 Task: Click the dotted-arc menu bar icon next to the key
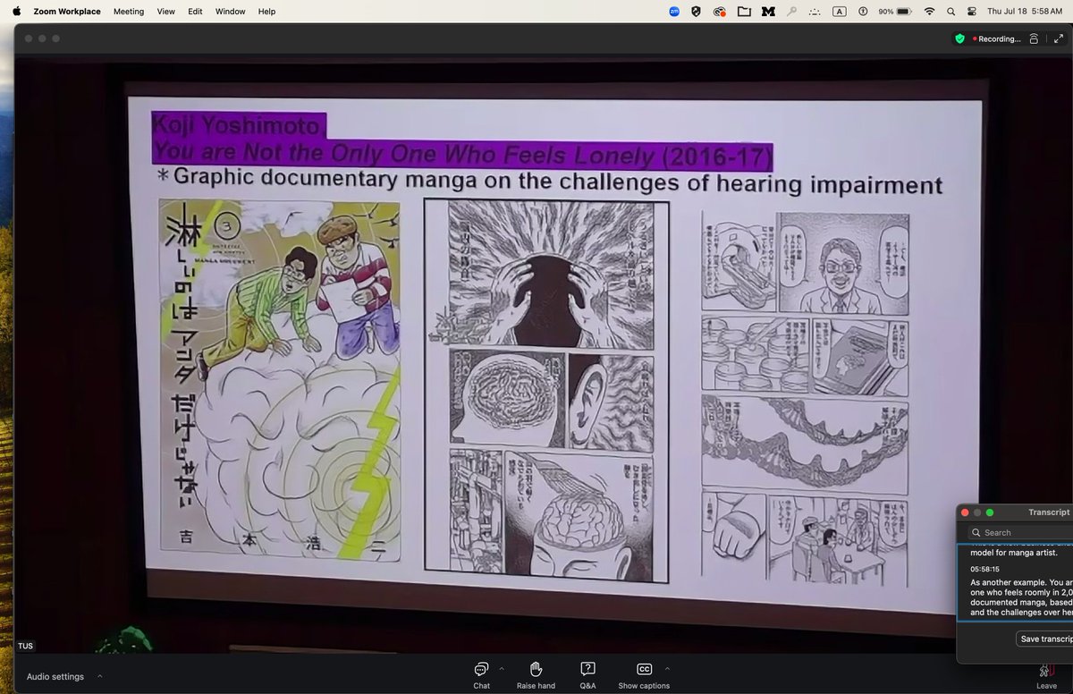tap(815, 12)
